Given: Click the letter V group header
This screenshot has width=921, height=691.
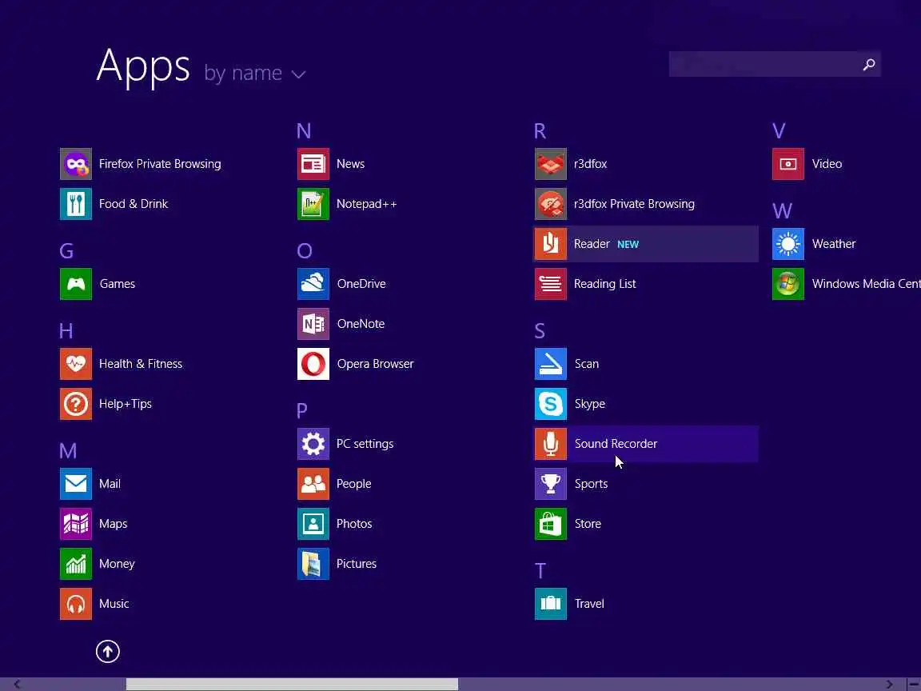Looking at the screenshot, I should pyautogui.click(x=778, y=130).
